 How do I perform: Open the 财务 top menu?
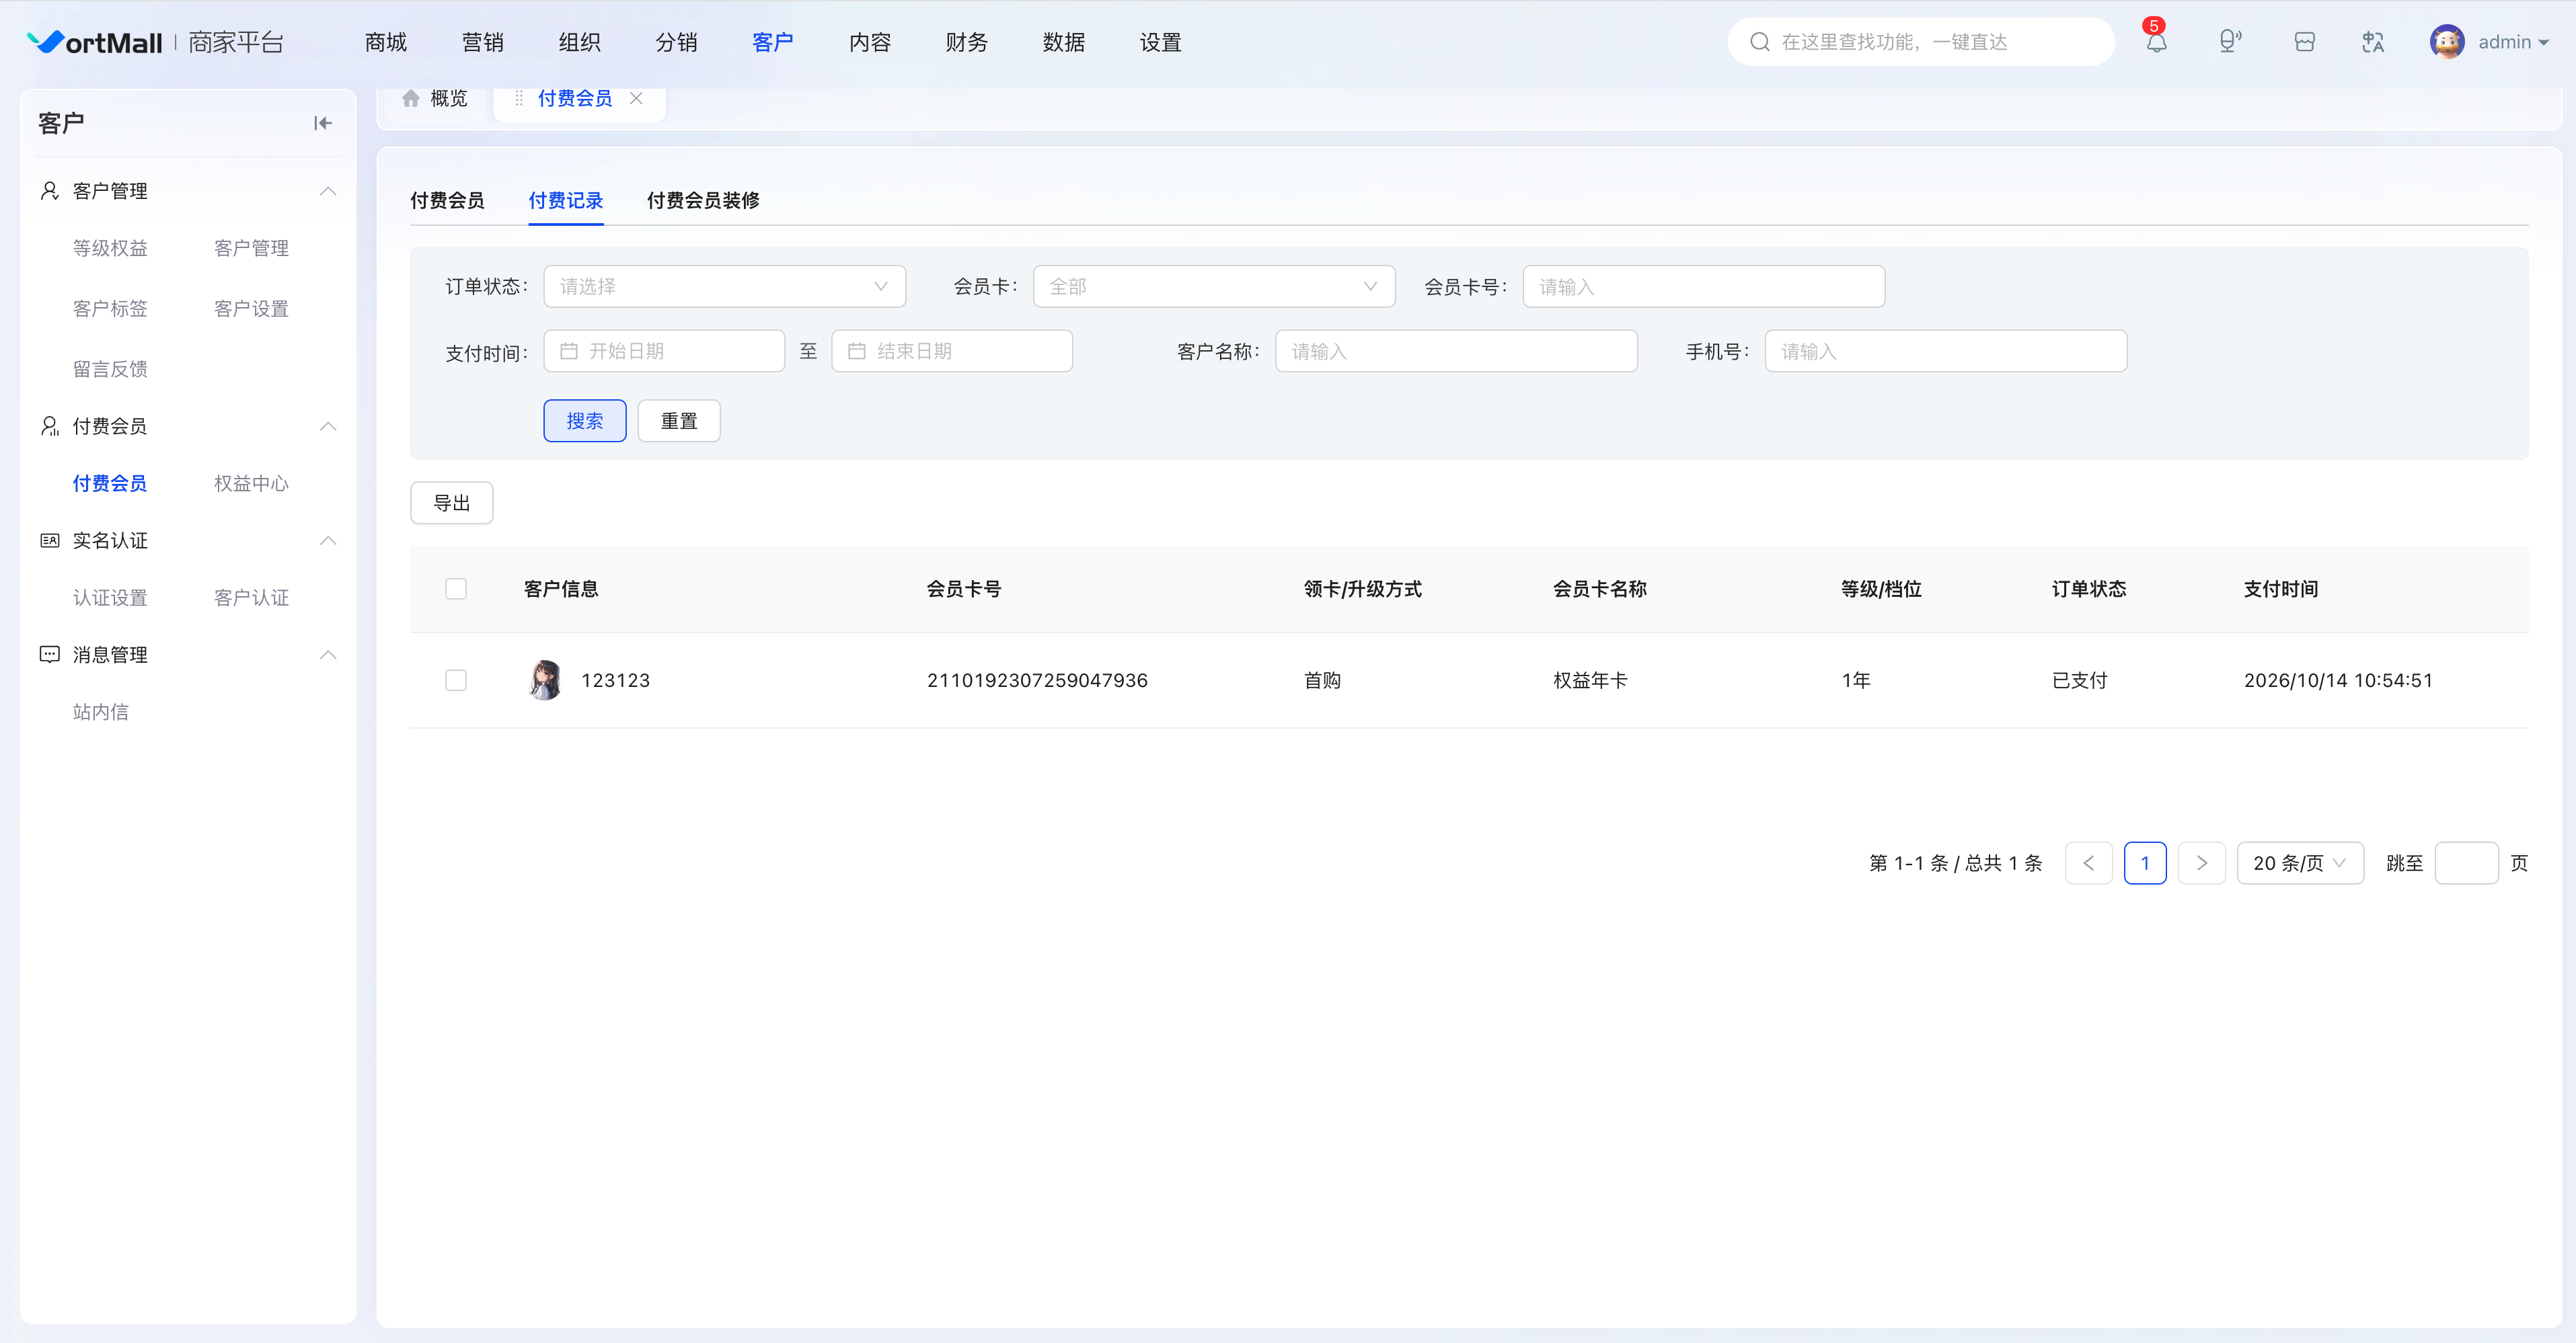coord(967,42)
